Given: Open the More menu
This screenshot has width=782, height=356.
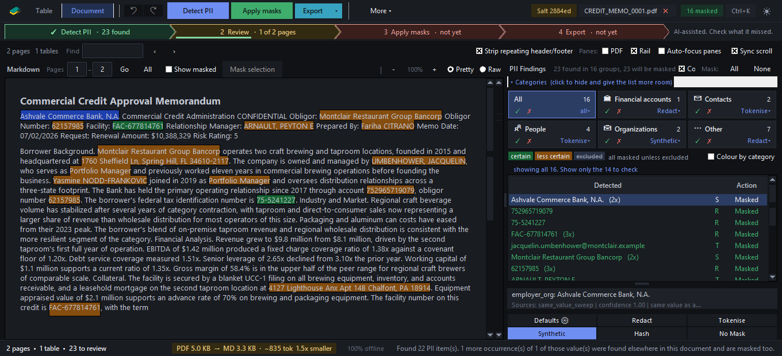Looking at the screenshot, I should coord(381,11).
